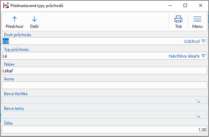Click the Předchozí up-arrow icon
Image resolution: width=209 pixels, height=137 pixels.
pyautogui.click(x=14, y=19)
